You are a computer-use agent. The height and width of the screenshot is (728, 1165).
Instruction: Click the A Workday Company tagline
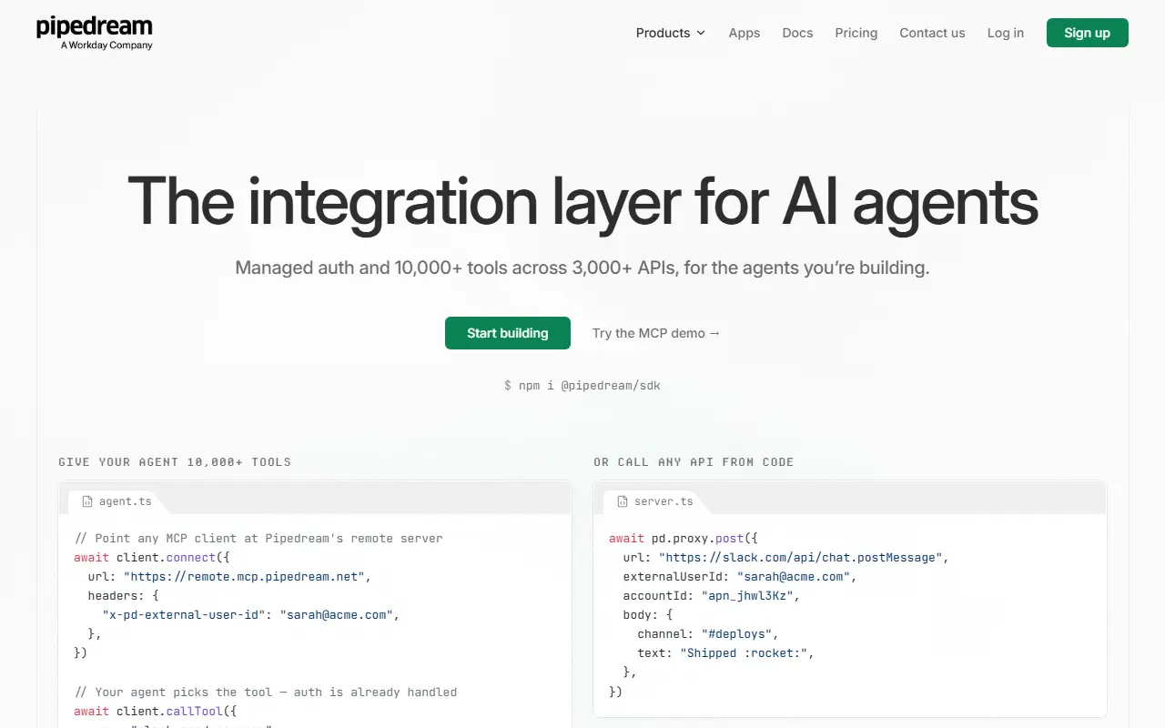tap(106, 45)
